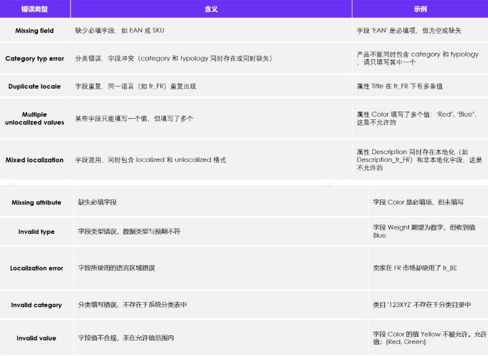Viewport: 488px width, 356px height.
Task: Select the 'Localization error' cell
Action: 36,268
